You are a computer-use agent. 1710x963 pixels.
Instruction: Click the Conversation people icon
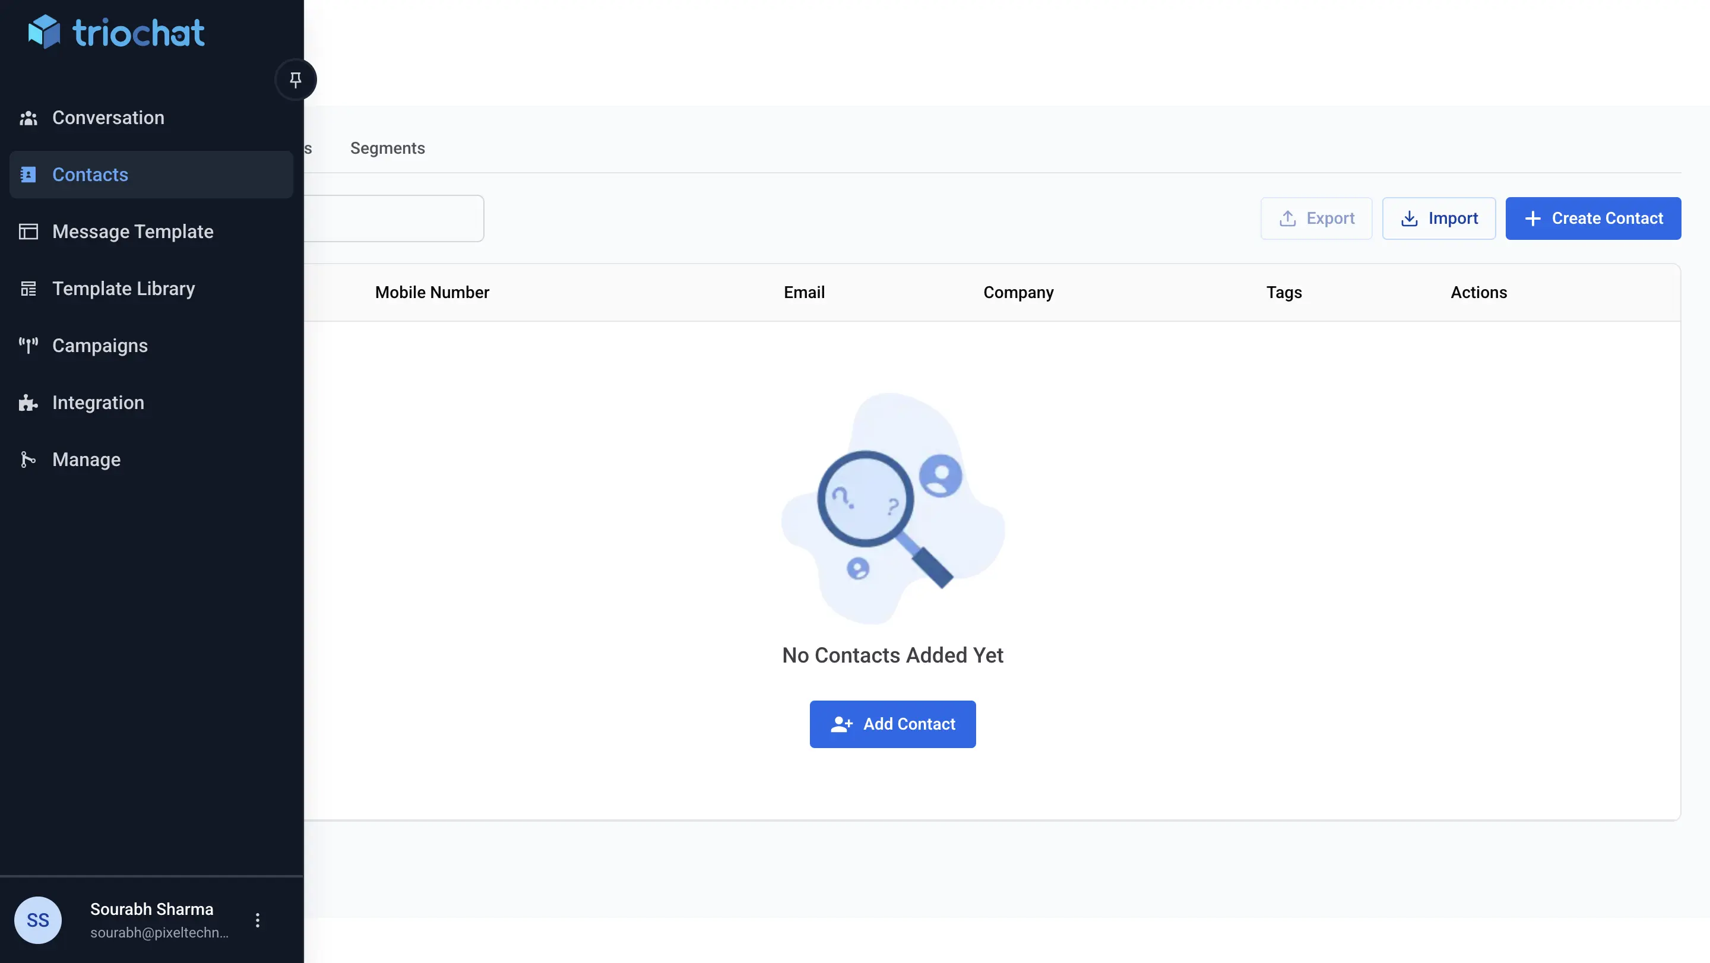pyautogui.click(x=28, y=118)
